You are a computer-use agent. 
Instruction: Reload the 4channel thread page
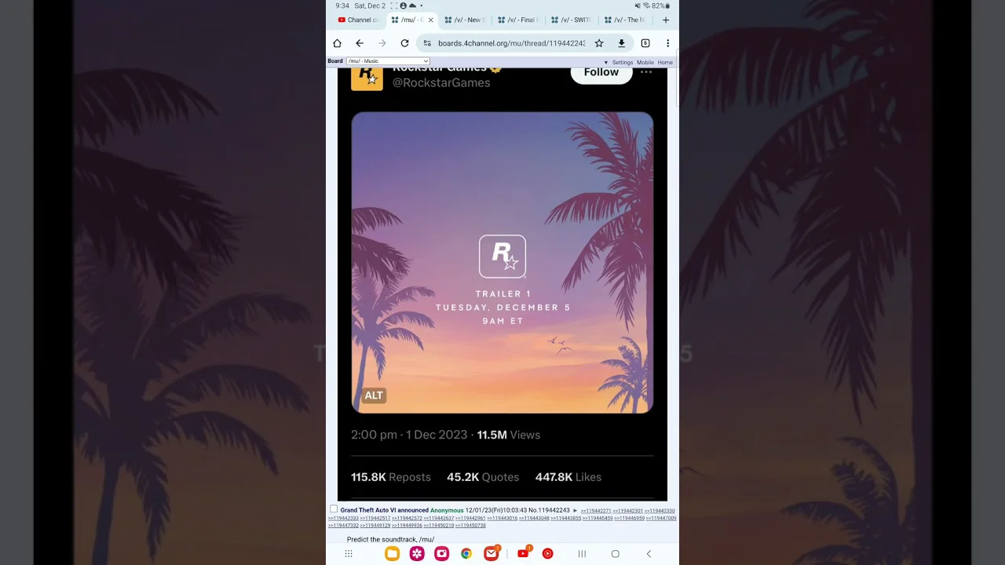pyautogui.click(x=404, y=43)
